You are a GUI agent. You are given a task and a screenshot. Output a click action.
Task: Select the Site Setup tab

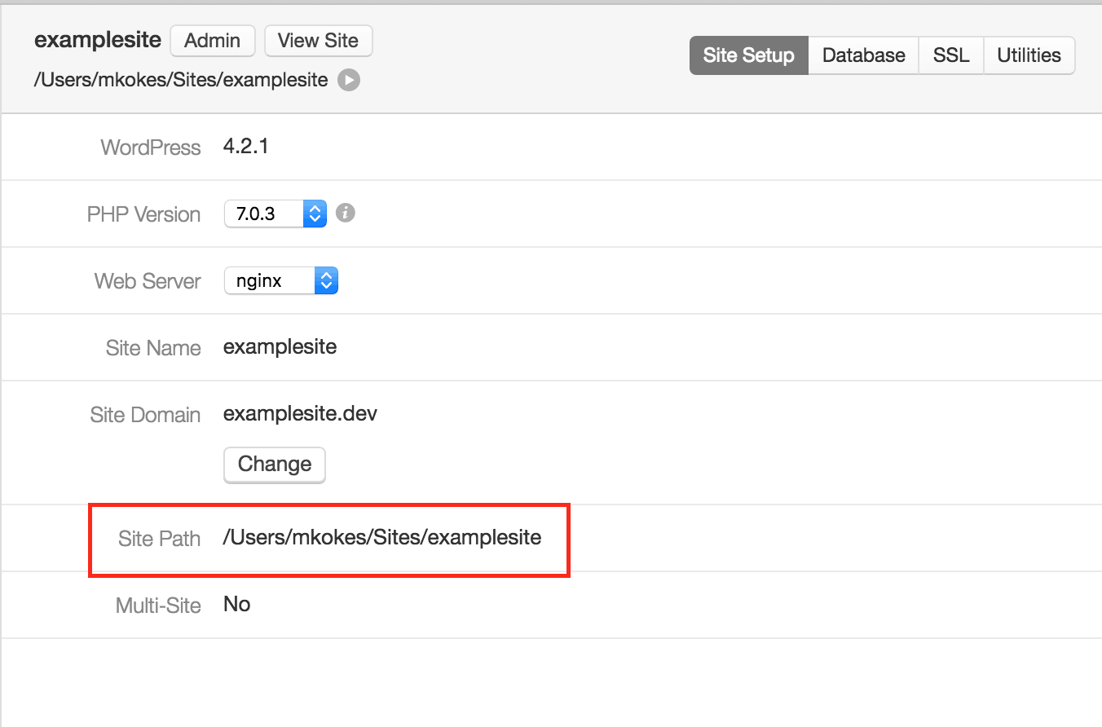[x=748, y=55]
